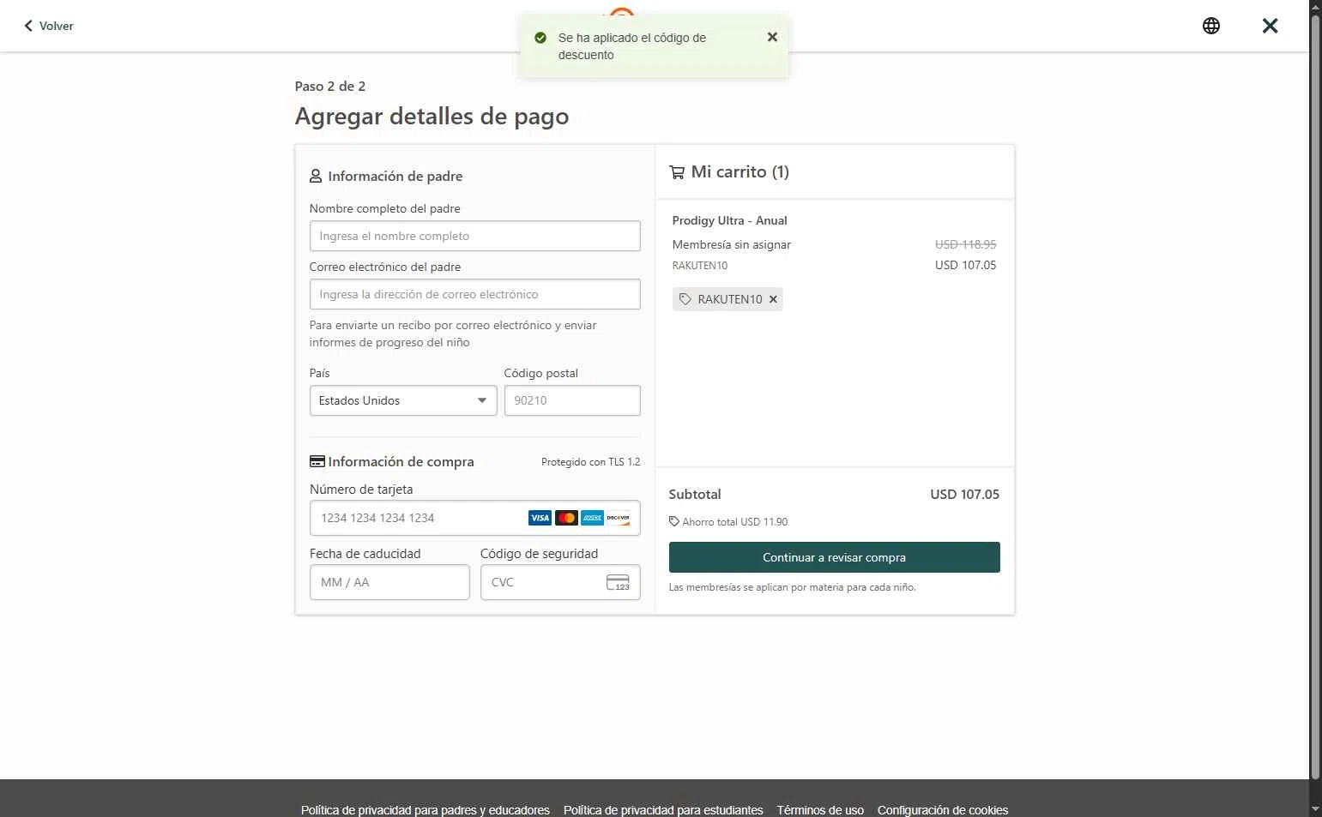Dismiss the discount code applied notification
The height and width of the screenshot is (817, 1322).
pos(772,37)
